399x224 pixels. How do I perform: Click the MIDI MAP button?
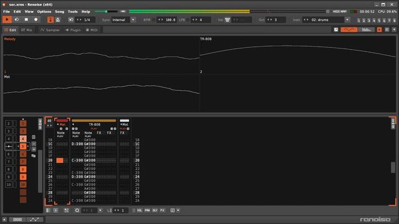340,12
